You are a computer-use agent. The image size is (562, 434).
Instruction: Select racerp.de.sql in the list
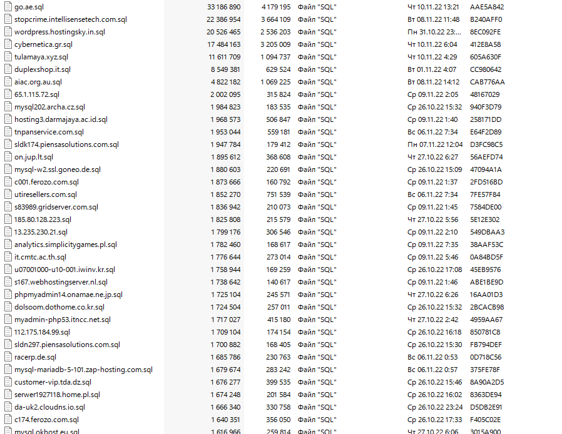pyautogui.click(x=35, y=357)
